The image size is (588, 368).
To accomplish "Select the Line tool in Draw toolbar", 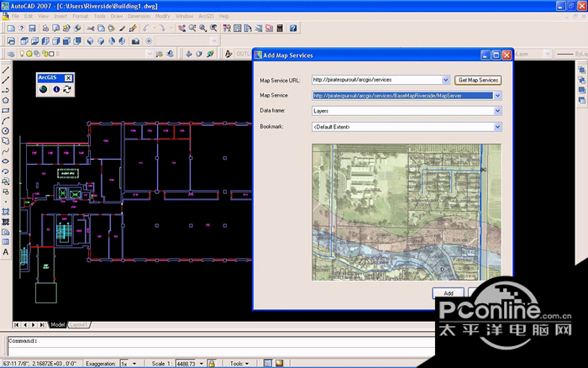I will pyautogui.click(x=6, y=70).
